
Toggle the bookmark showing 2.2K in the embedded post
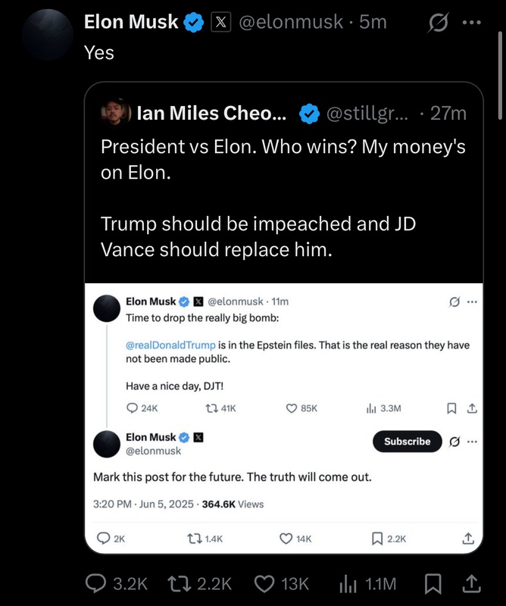pyautogui.click(x=376, y=539)
